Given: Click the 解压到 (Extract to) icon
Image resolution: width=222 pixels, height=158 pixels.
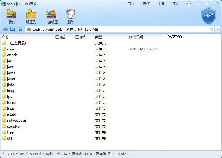Looking at the screenshot, I should coord(31,16).
